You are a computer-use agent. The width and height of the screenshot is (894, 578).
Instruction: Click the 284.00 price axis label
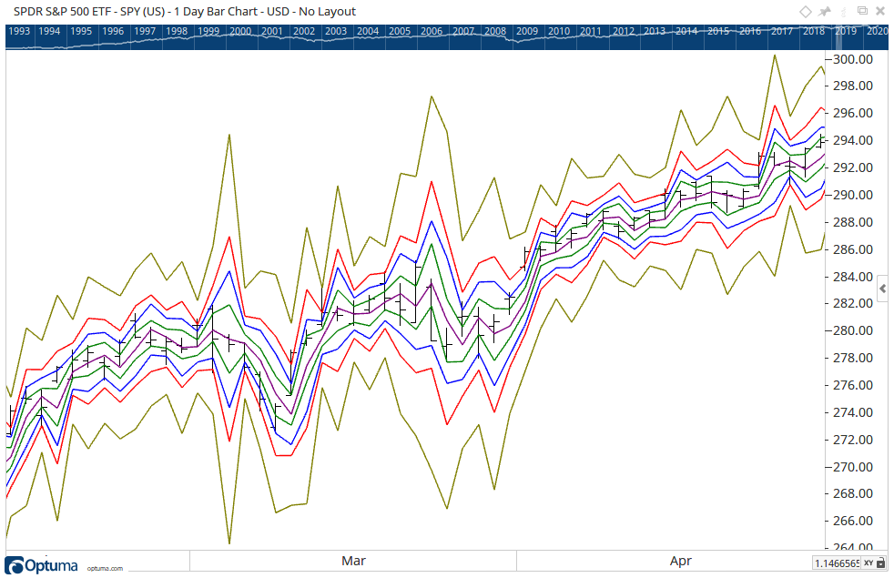click(x=853, y=277)
